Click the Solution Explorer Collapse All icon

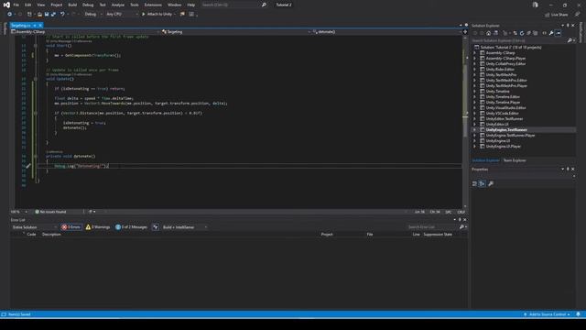tap(529, 33)
